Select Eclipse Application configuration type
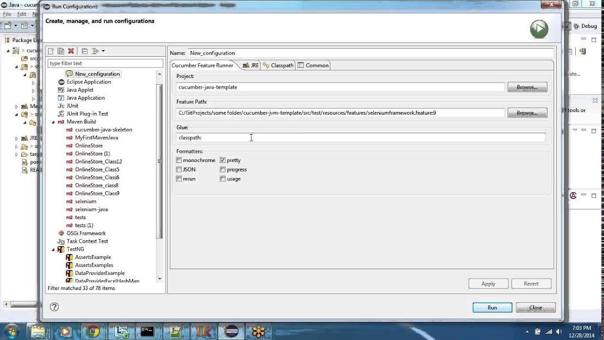604x340 pixels. 89,82
